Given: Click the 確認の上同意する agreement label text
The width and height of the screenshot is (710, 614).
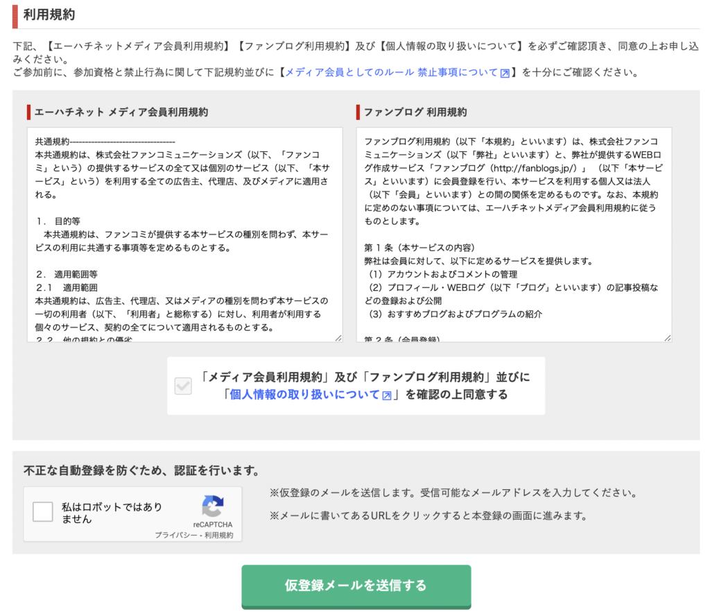Looking at the screenshot, I should (456, 395).
